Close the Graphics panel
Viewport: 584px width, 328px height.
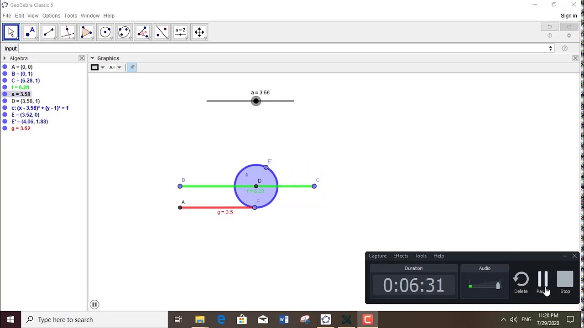(x=575, y=58)
